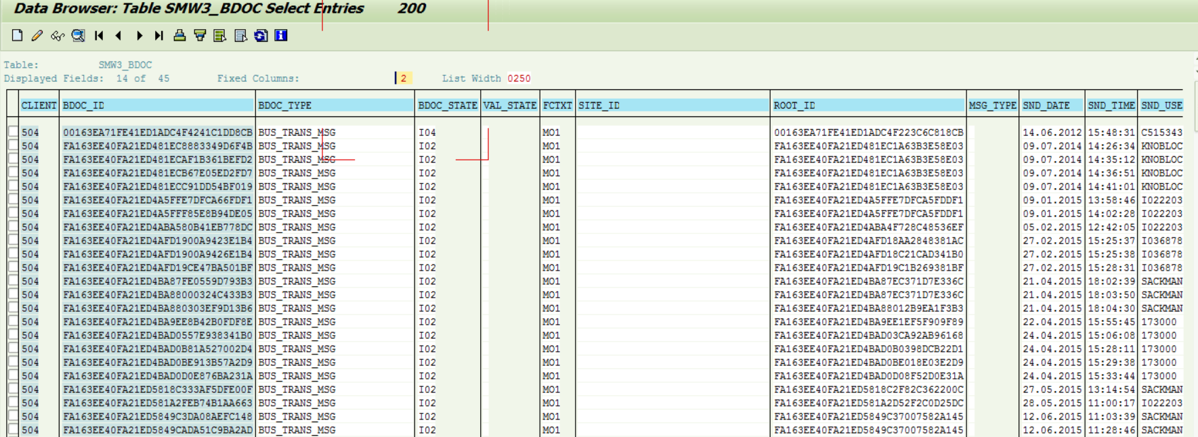
Task: Click send date 05.02.2015
Action: pyautogui.click(x=1052, y=227)
